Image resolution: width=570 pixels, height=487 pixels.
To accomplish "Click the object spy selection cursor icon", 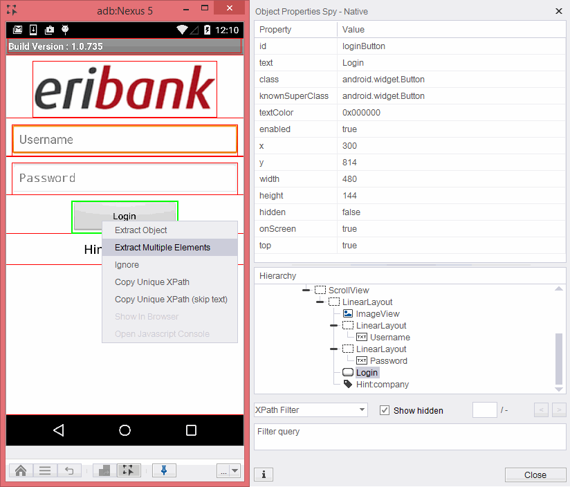I will point(129,470).
